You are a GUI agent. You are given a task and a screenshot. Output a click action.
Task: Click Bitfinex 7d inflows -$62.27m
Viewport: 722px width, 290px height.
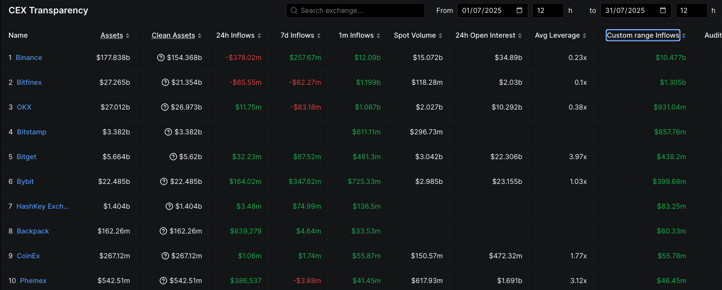(305, 82)
